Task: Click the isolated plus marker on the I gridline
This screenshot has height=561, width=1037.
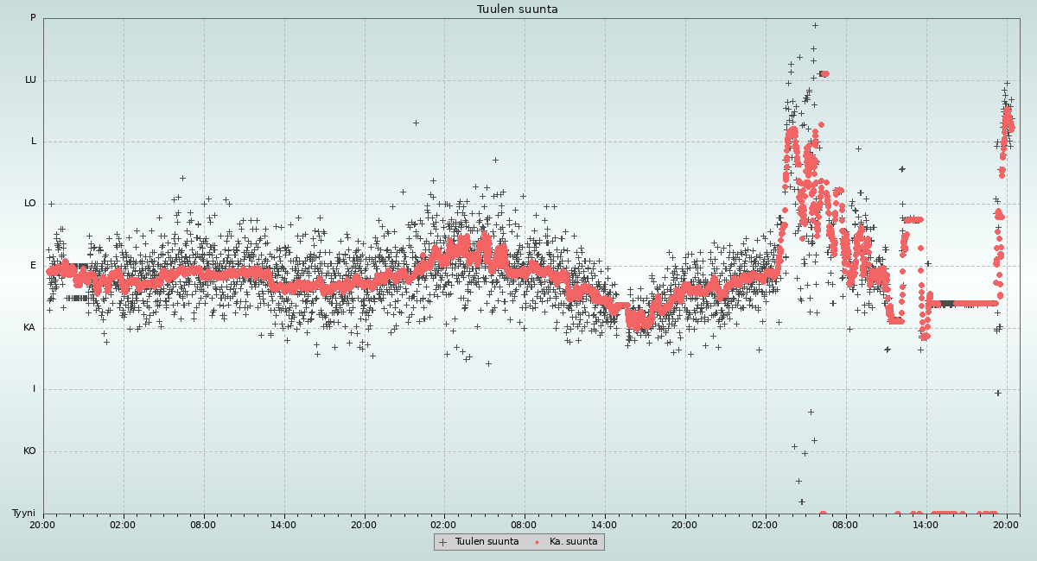Action: coord(997,393)
